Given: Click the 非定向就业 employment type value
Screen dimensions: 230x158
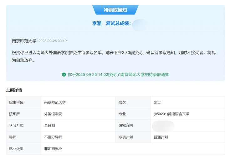Looking at the screenshot, I should 53,149.
